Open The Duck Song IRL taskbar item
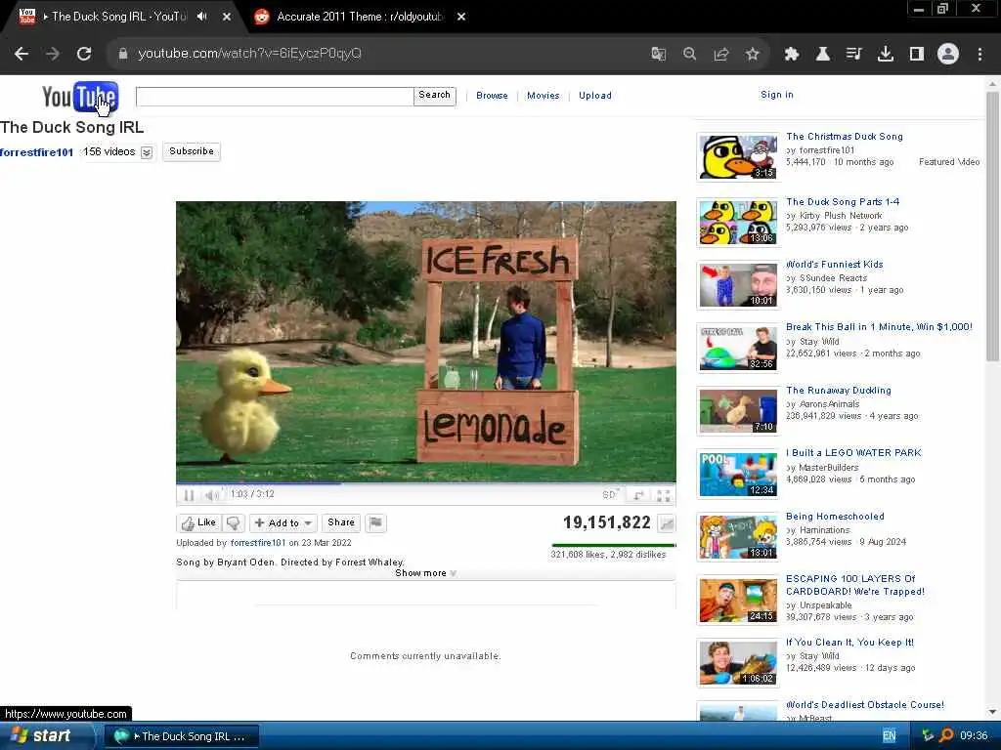The width and height of the screenshot is (1001, 750). 181,736
